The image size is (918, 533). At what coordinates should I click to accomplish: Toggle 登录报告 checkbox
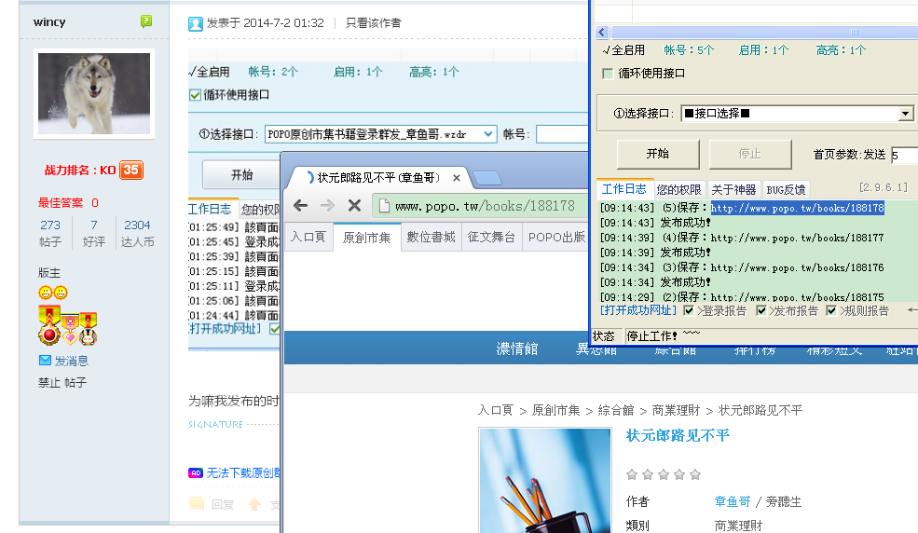[689, 310]
